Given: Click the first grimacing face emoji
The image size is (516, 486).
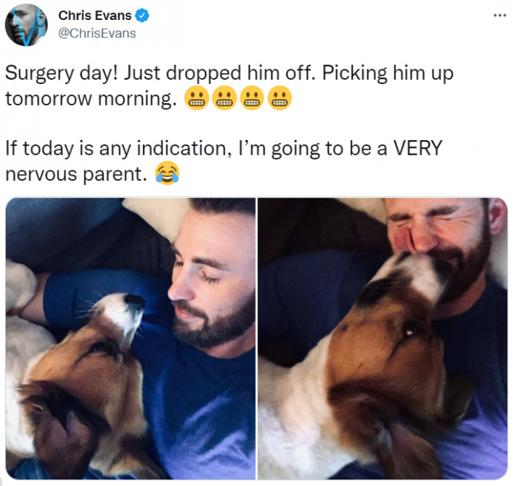Looking at the screenshot, I should [197, 98].
